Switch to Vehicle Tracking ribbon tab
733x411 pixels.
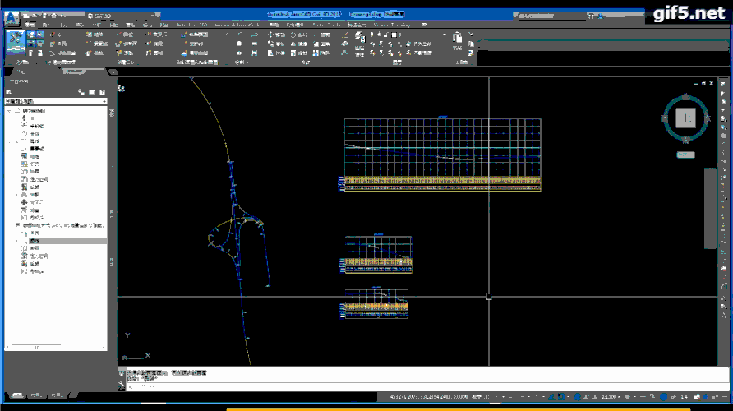coord(392,25)
